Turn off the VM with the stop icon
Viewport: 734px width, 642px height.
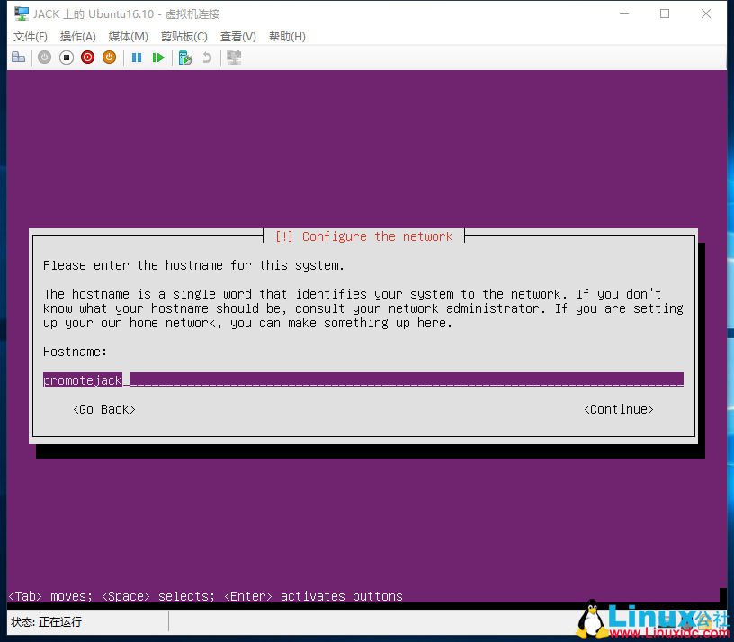[x=66, y=57]
